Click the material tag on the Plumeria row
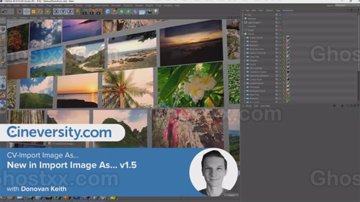 (x=288, y=99)
